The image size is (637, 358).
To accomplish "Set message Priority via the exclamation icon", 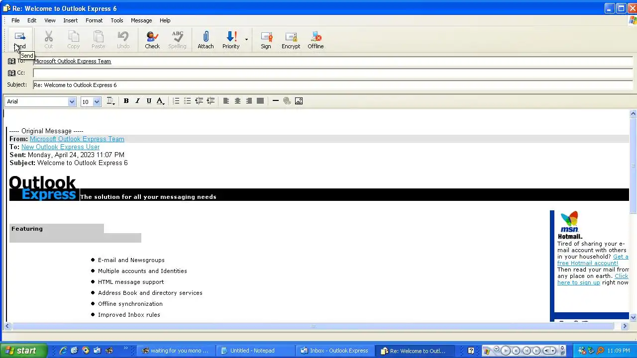I will coord(231,40).
